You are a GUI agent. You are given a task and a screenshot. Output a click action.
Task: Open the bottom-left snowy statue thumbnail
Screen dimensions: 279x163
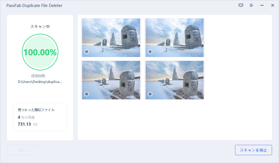111,80
